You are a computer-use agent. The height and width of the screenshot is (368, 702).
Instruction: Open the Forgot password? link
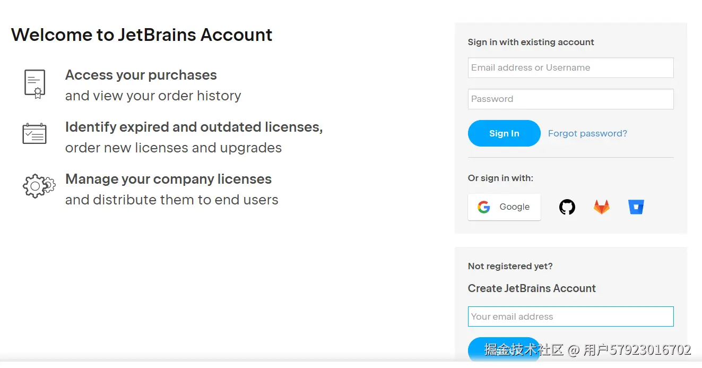(587, 134)
